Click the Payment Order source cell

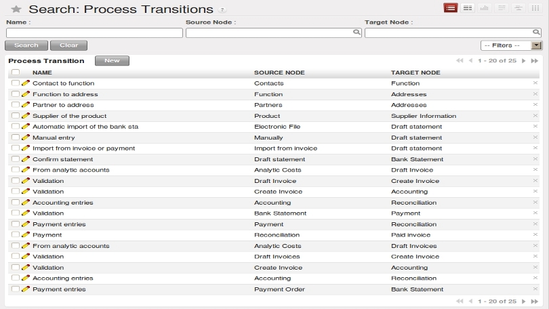pyautogui.click(x=279, y=289)
